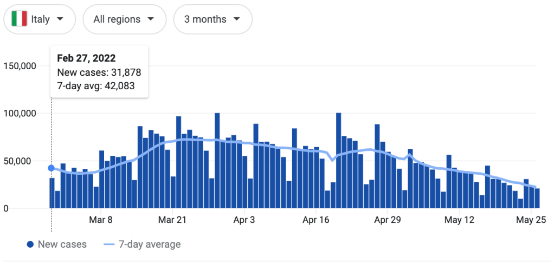Click the Feb 27, 2022 tooltip box
Image resolution: width=554 pixels, height=264 pixels.
tap(99, 72)
